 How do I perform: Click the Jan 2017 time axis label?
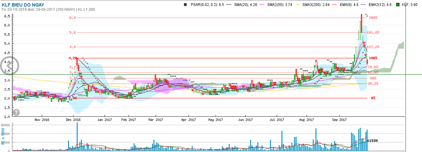click(x=104, y=120)
